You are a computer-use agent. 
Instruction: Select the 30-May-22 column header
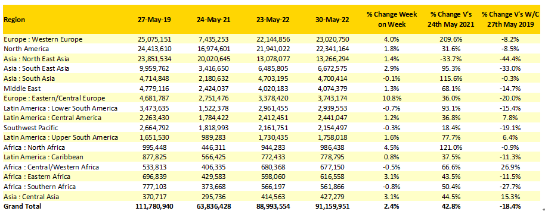point(330,20)
